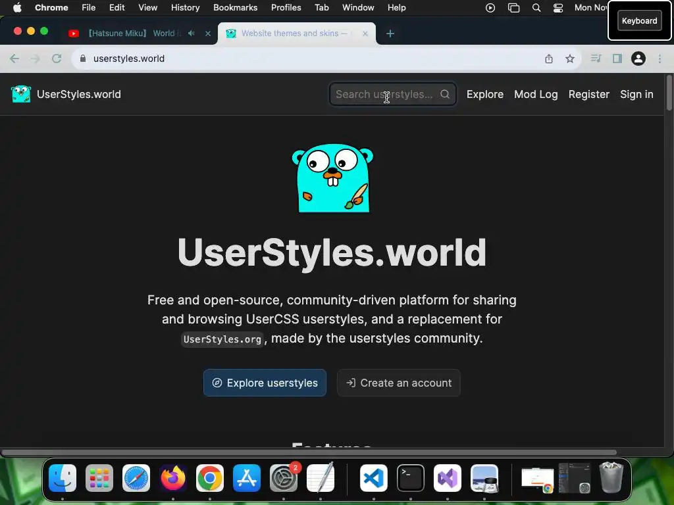Open Launchpad from the dock
674x505 pixels.
[99, 478]
